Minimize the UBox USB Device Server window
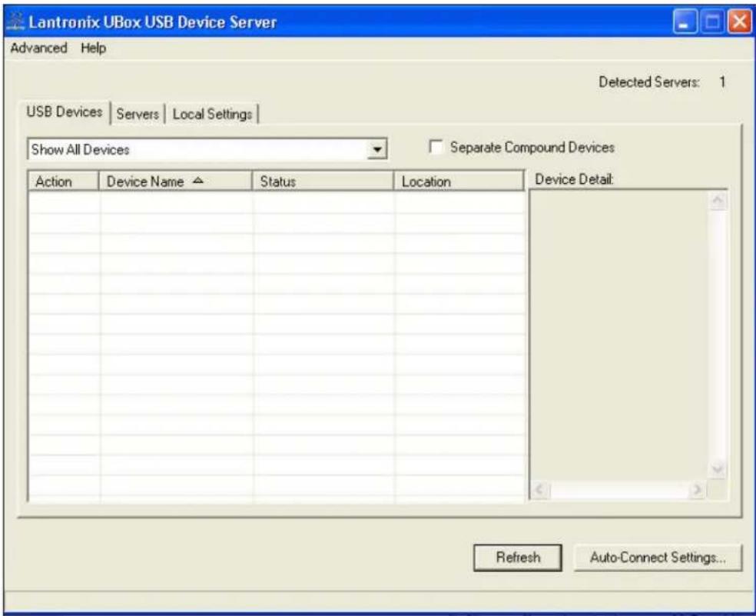Image resolution: width=756 pixels, height=616 pixels. pos(685,22)
